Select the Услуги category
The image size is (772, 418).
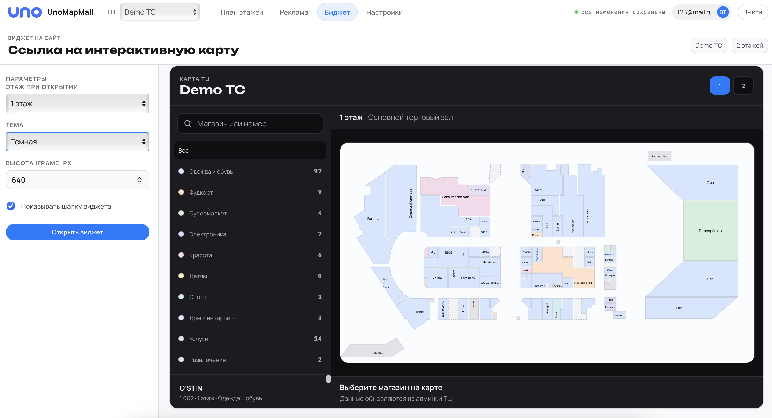tap(250, 339)
